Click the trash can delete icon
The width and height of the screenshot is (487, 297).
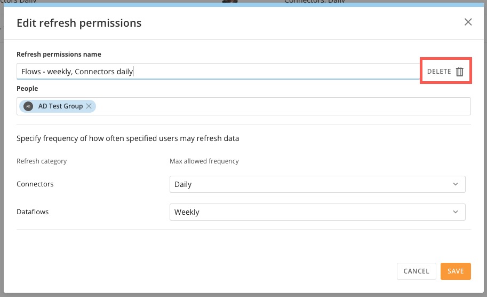point(459,72)
